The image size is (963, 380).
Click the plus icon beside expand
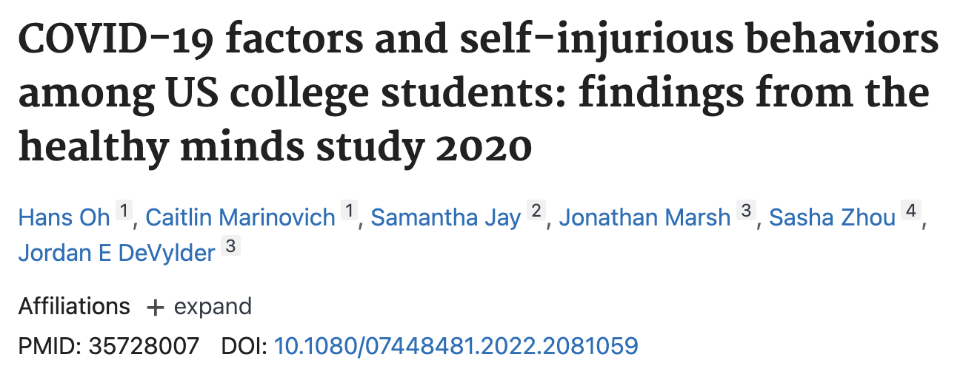tap(155, 308)
